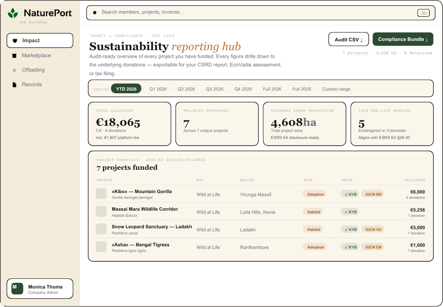Screen dimensions: 443x307
Task: Open the Projects Supported card
Action: tap(217, 124)
